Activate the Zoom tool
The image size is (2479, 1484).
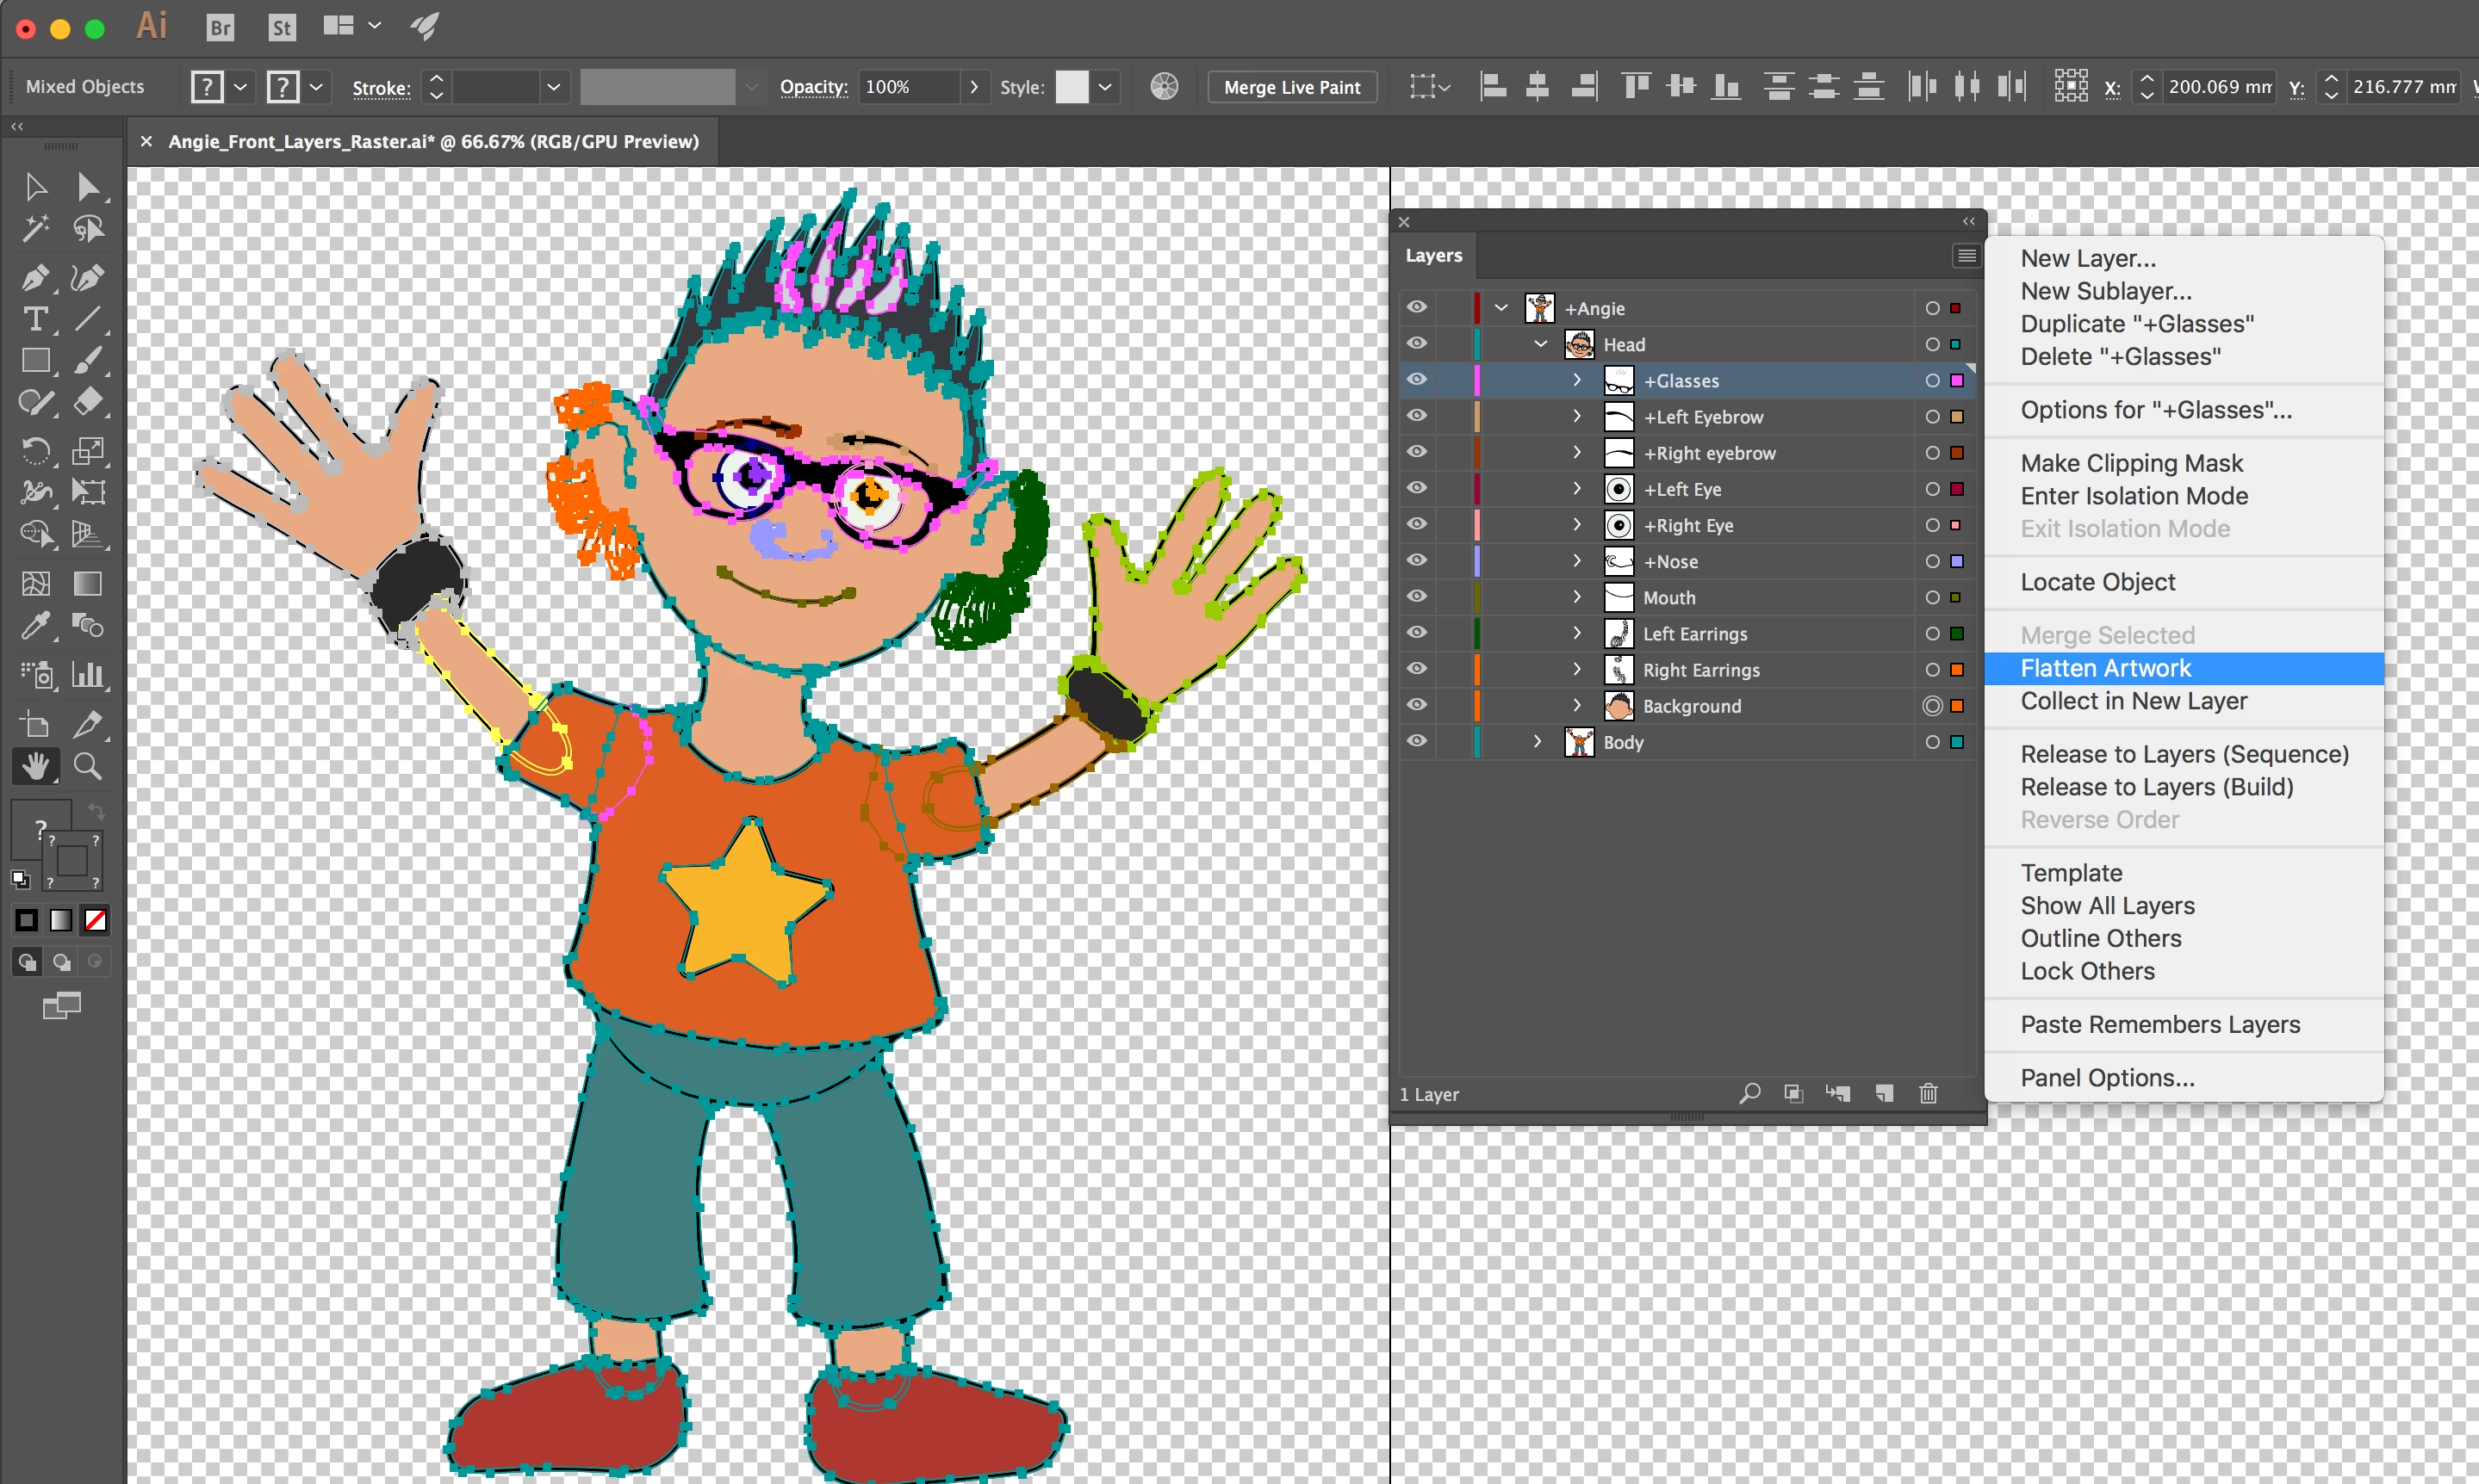click(88, 767)
